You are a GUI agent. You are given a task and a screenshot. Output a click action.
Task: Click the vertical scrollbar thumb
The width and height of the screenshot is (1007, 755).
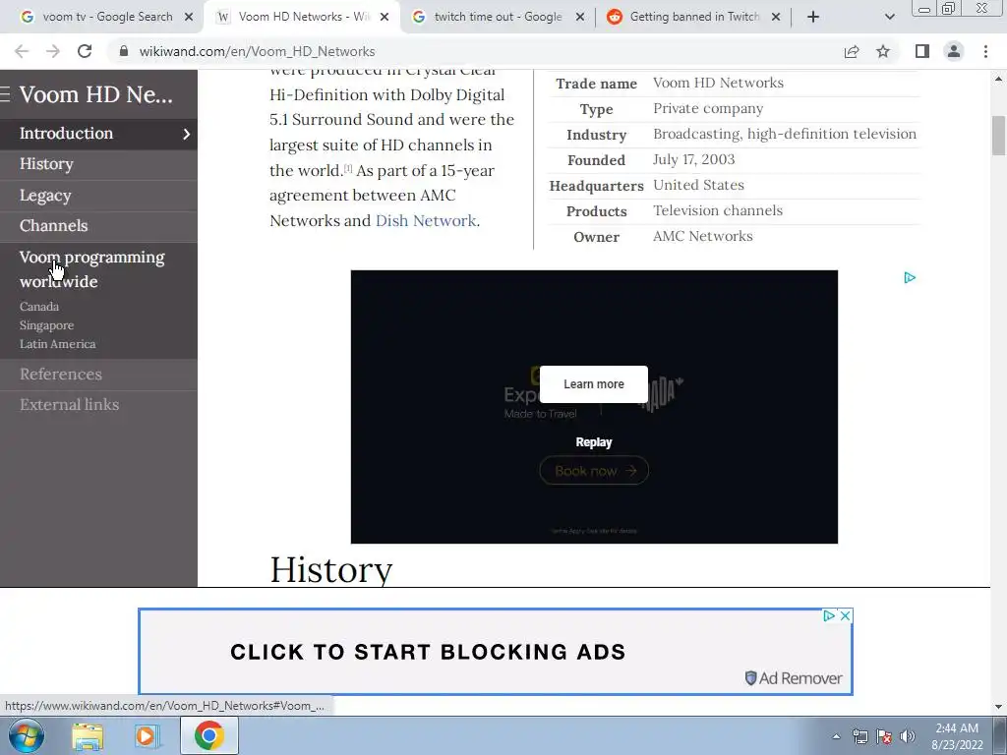tap(999, 136)
